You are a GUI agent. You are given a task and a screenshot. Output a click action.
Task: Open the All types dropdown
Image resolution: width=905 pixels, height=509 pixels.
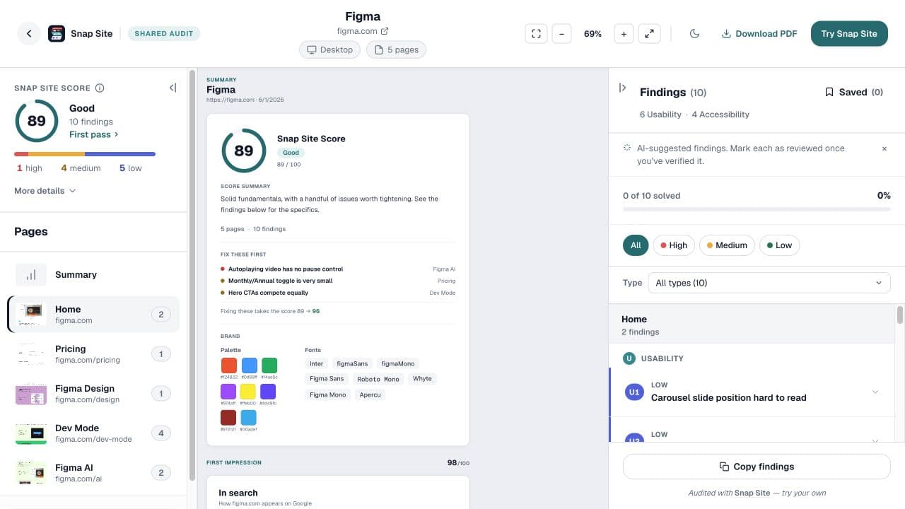pos(769,283)
